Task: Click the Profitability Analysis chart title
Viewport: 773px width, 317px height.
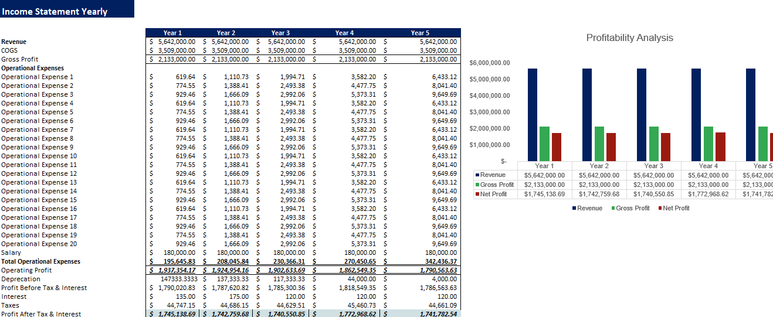Action: [x=629, y=38]
